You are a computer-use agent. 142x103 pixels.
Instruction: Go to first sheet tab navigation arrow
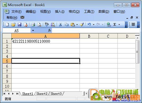4,93
